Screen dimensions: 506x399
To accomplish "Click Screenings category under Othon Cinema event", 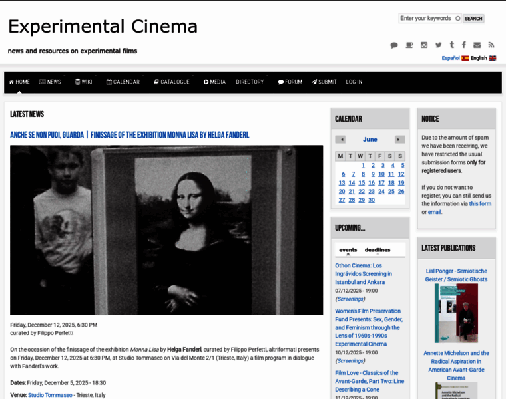I will pos(350,299).
